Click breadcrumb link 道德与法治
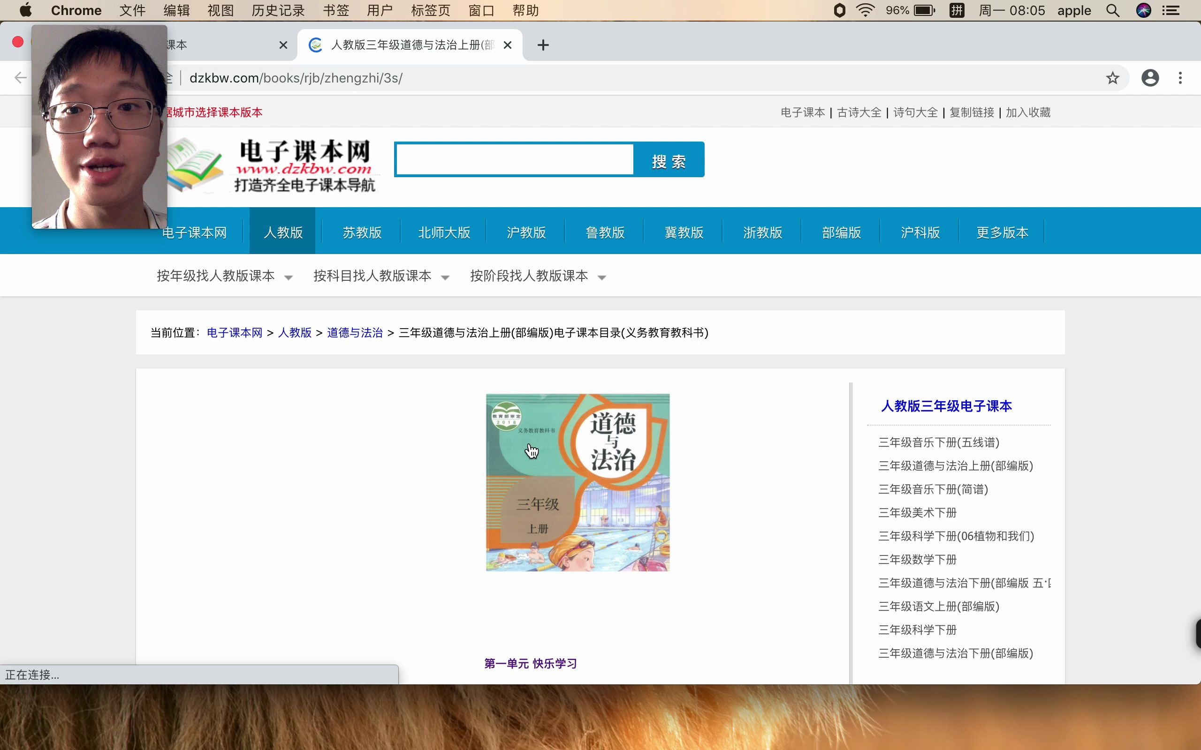The width and height of the screenshot is (1201, 750). click(354, 333)
